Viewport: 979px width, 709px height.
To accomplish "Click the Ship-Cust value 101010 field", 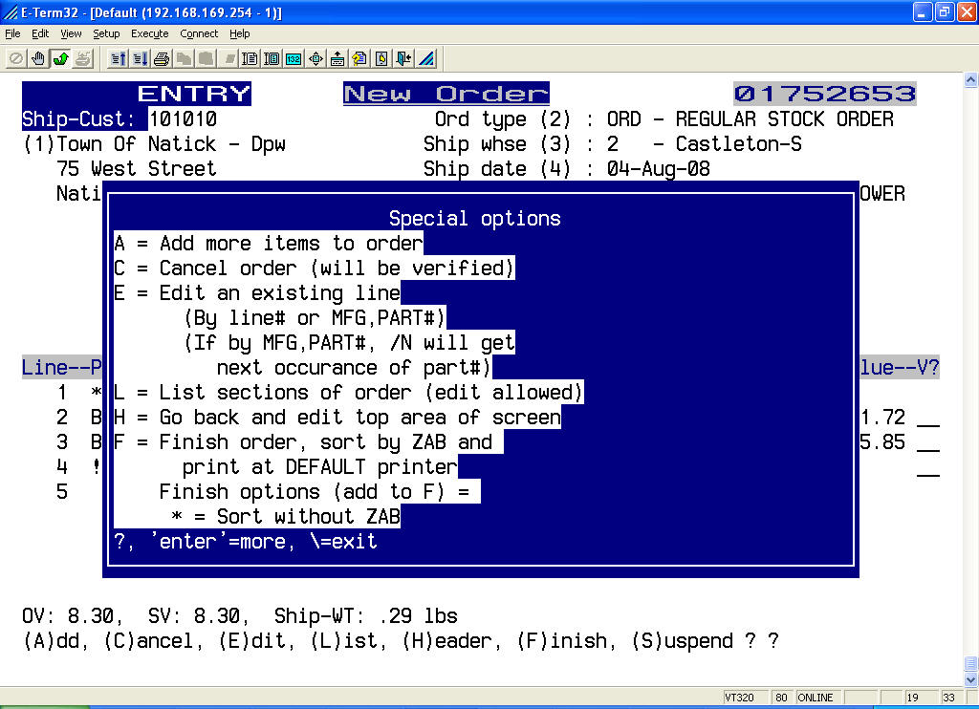I will tap(183, 118).
